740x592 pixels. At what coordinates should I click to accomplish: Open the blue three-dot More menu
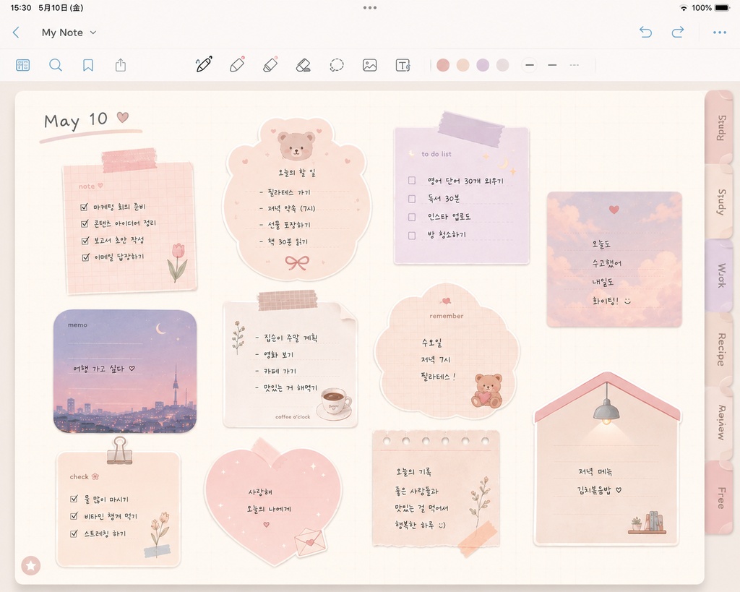(720, 33)
